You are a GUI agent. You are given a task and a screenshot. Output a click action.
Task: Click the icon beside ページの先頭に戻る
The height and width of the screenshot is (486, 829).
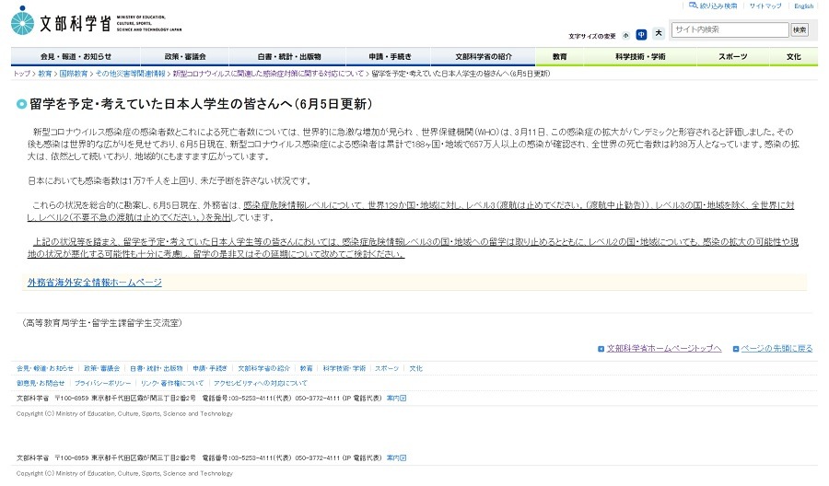pyautogui.click(x=736, y=349)
